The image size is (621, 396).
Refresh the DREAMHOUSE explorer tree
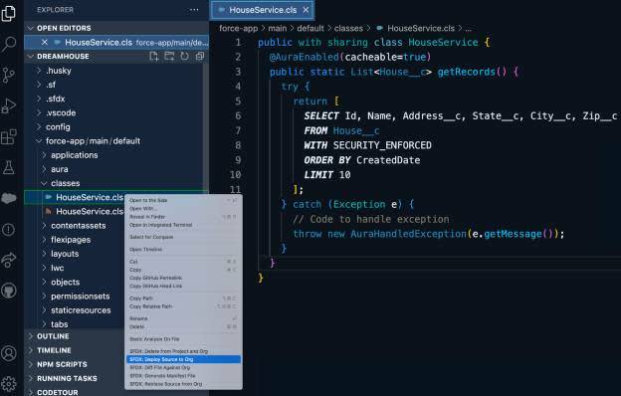[184, 57]
